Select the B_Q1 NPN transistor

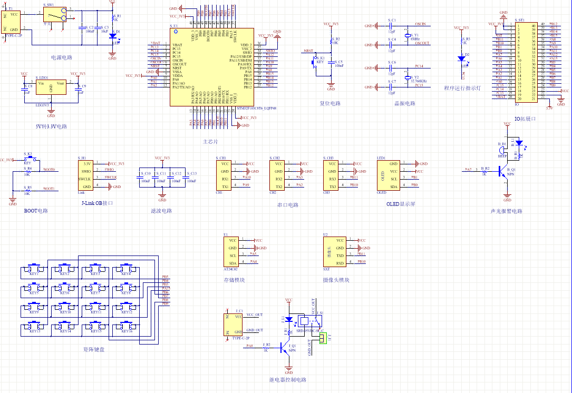point(503,171)
